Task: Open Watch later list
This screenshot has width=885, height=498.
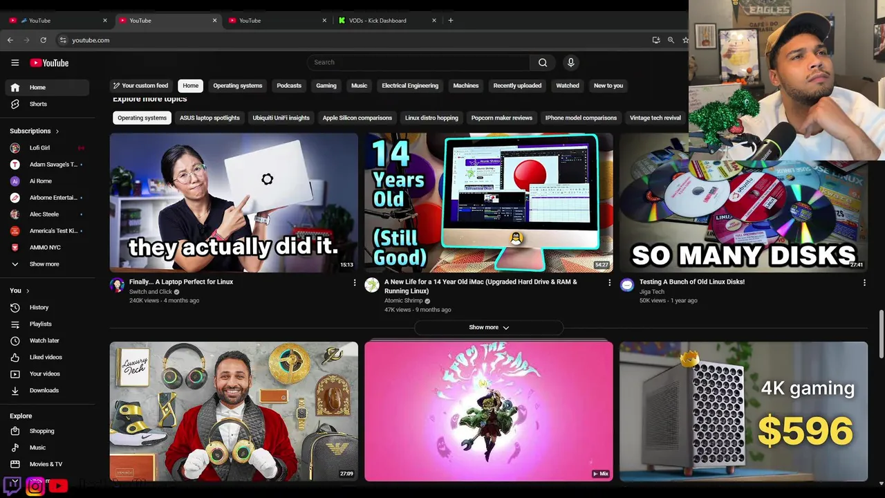Action: point(47,340)
